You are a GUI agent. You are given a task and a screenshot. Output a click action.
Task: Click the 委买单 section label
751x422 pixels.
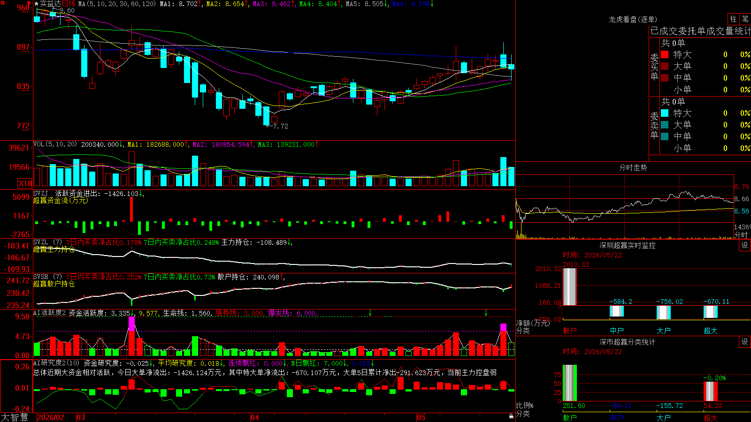[654, 67]
